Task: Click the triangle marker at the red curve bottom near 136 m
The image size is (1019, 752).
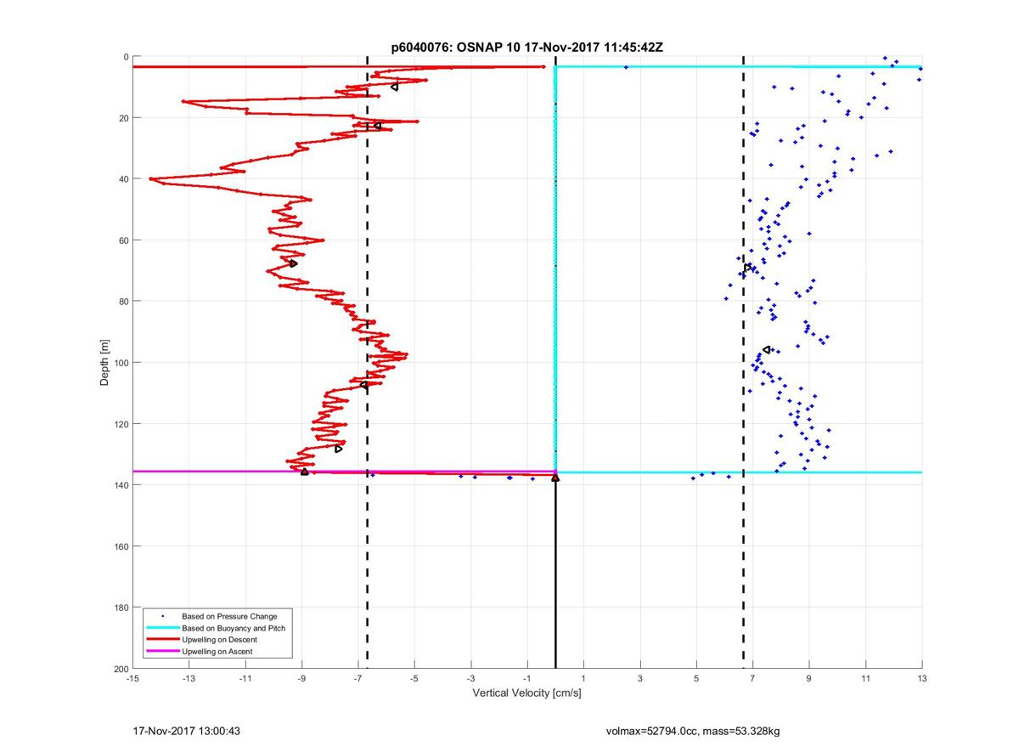Action: coord(305,471)
